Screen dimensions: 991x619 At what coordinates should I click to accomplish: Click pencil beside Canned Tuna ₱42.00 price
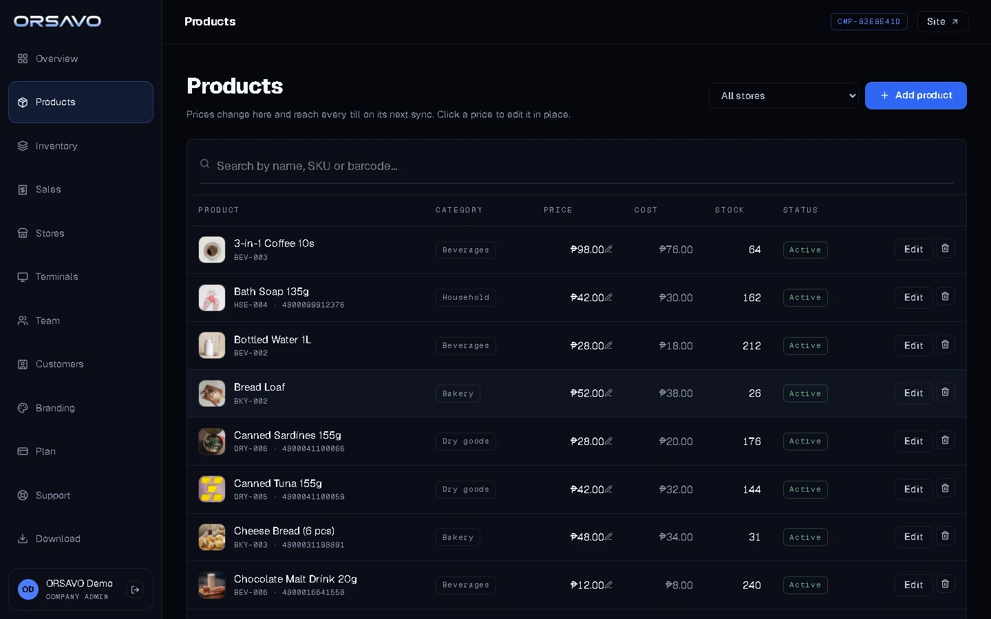pyautogui.click(x=608, y=490)
